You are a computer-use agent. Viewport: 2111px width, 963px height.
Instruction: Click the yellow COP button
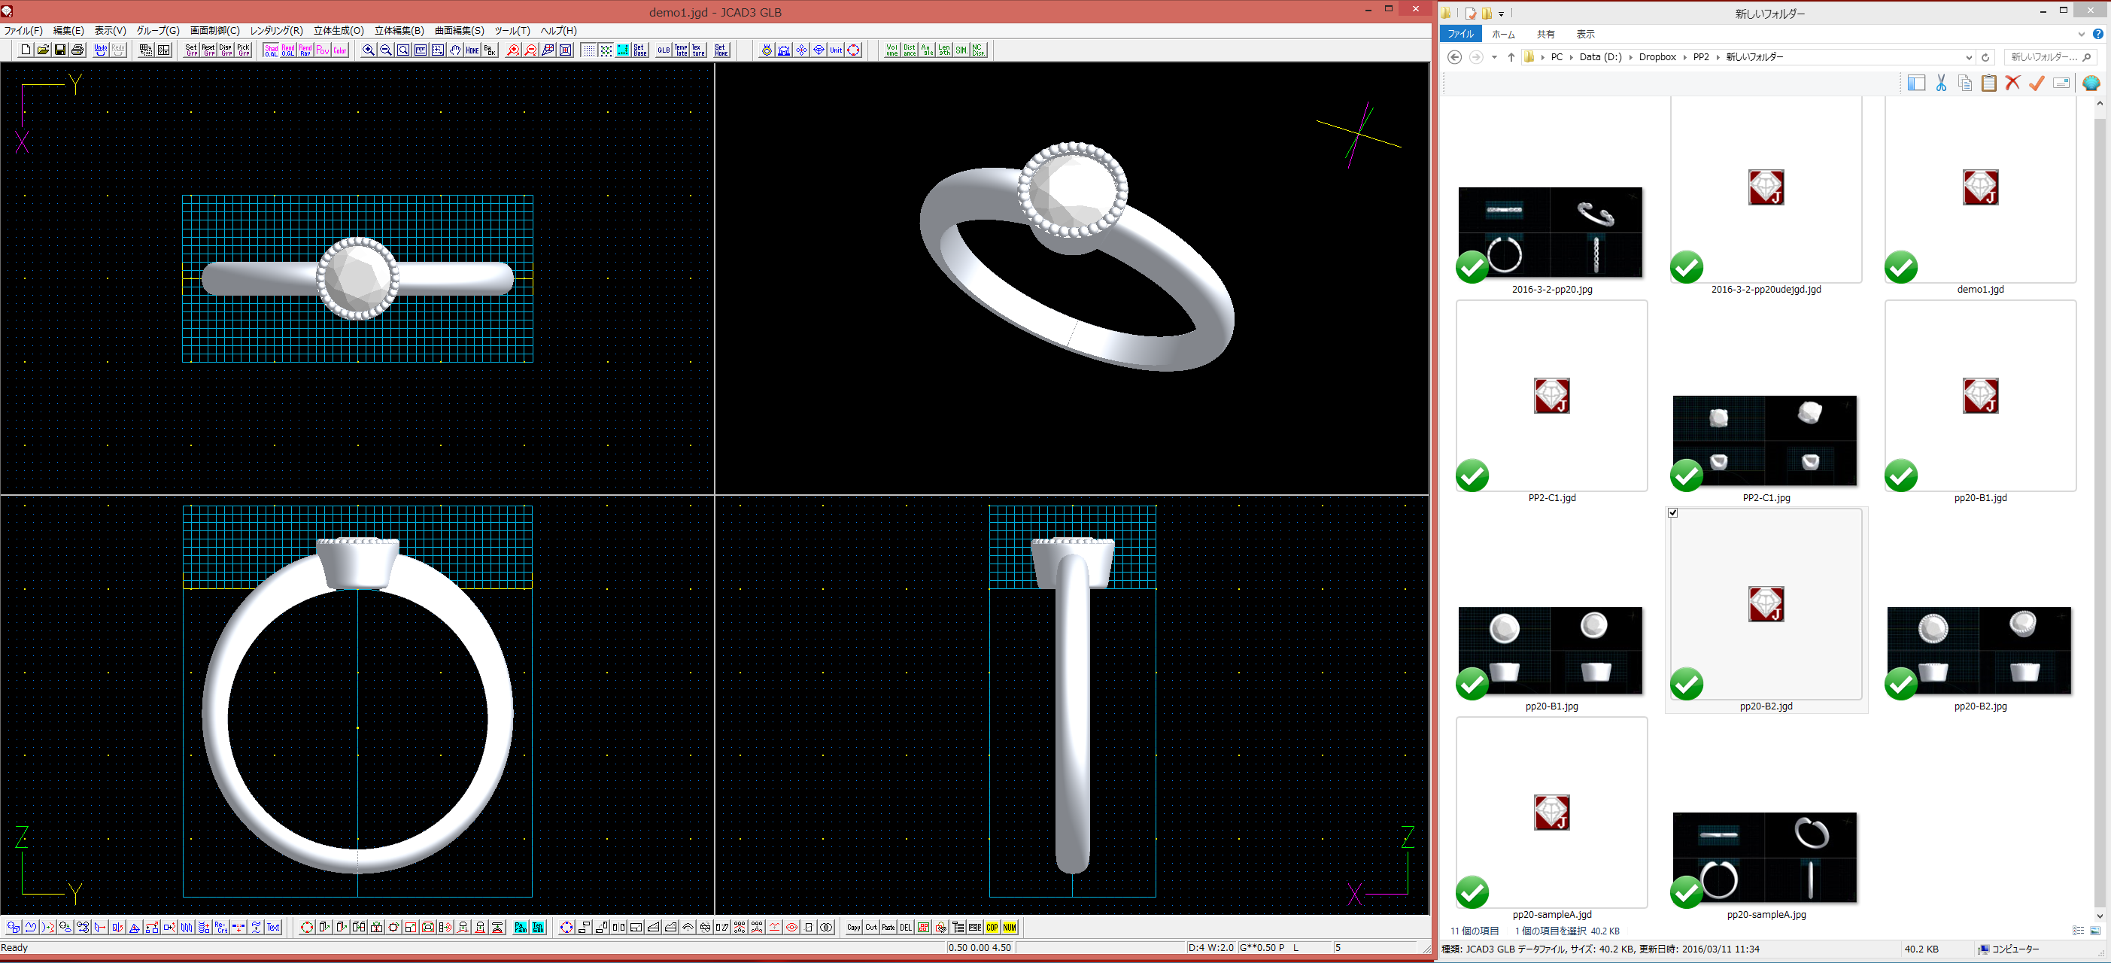[x=992, y=927]
